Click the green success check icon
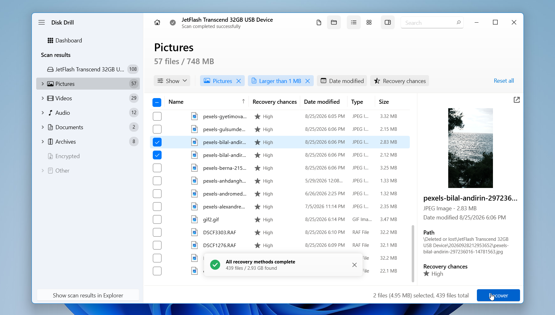Screen dimensions: 555x315 click(215, 265)
